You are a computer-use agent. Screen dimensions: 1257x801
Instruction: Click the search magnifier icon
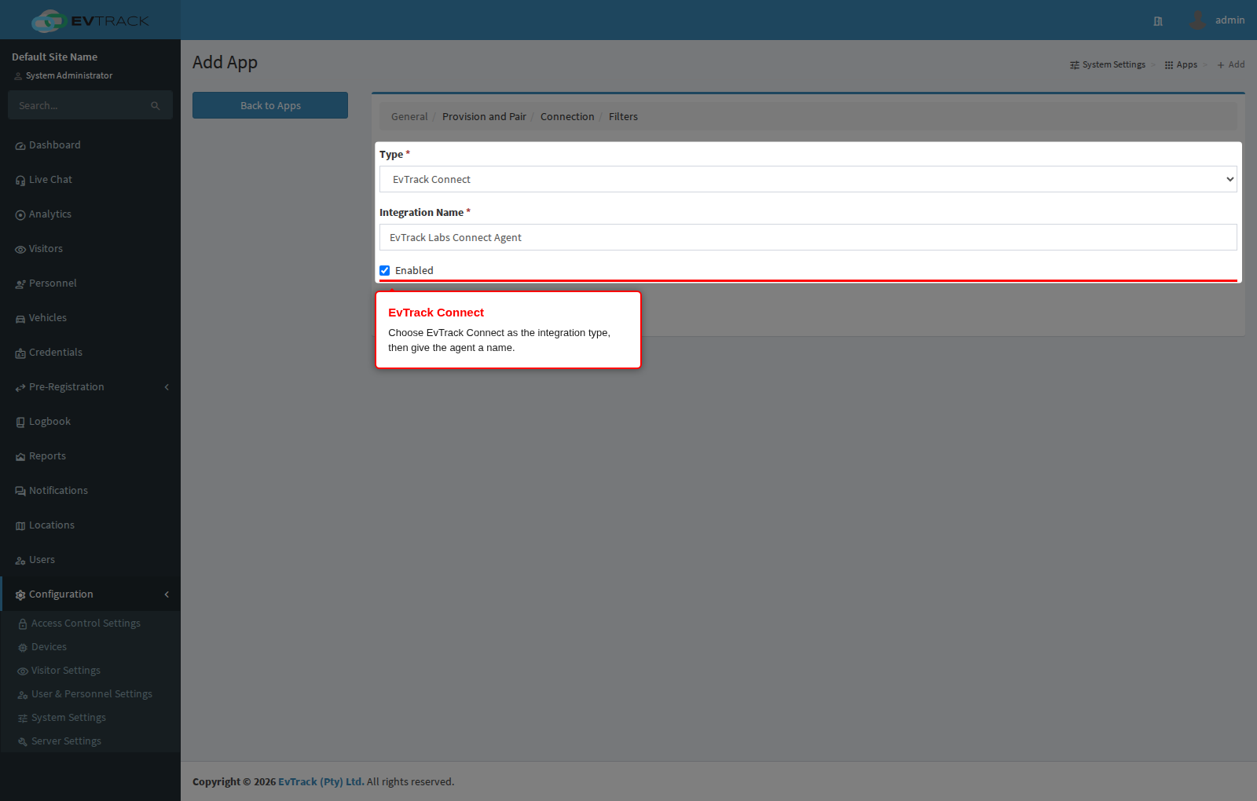click(156, 106)
